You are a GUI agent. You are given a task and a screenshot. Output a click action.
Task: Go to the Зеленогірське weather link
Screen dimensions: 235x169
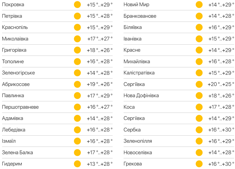click(x=18, y=73)
